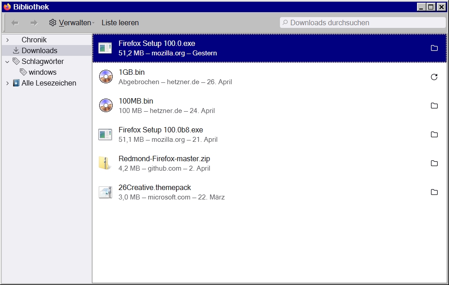Click the magnifier icon in search box
Screen dimensions: 449x285
[285, 23]
